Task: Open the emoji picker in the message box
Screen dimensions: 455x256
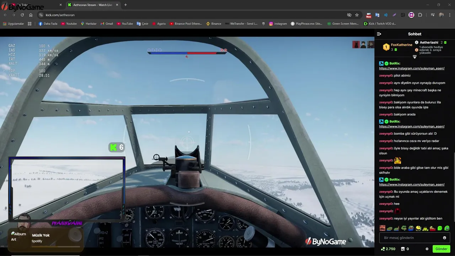Action: click(x=444, y=238)
